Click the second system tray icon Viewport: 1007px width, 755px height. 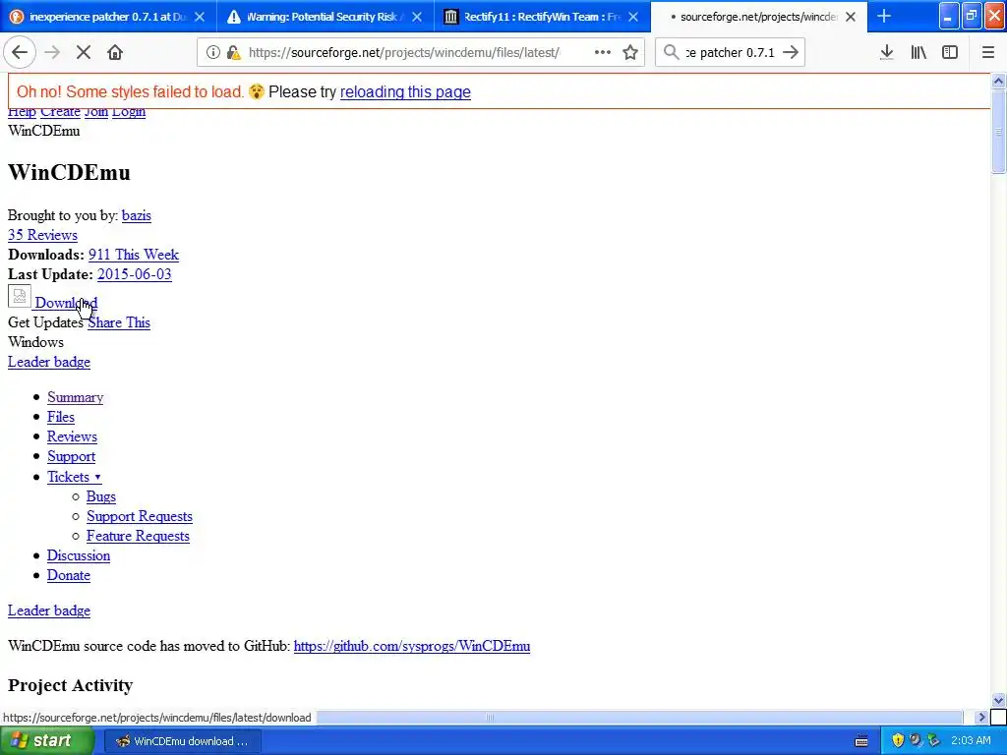click(916, 740)
